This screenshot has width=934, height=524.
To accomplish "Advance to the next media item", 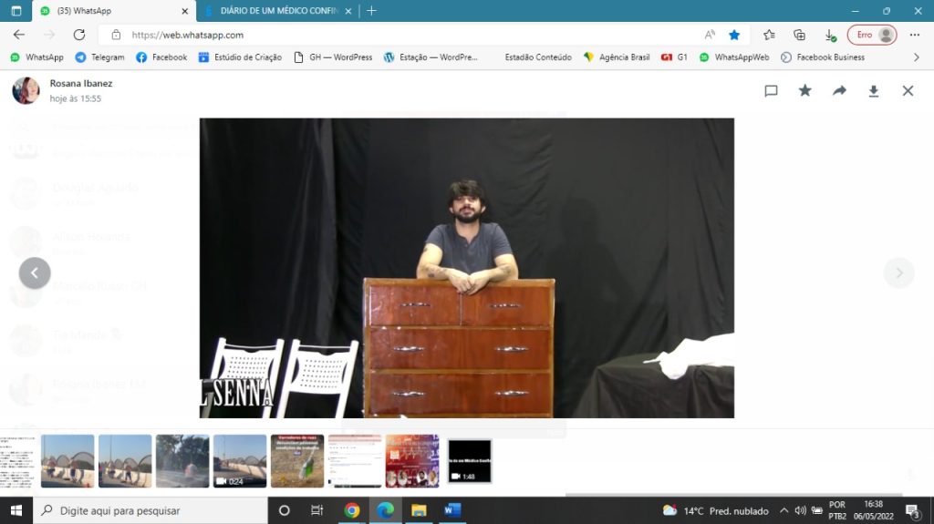I will click(x=898, y=273).
